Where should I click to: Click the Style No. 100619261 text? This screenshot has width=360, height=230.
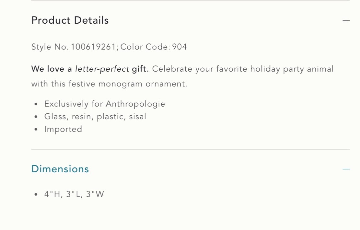[x=74, y=47]
